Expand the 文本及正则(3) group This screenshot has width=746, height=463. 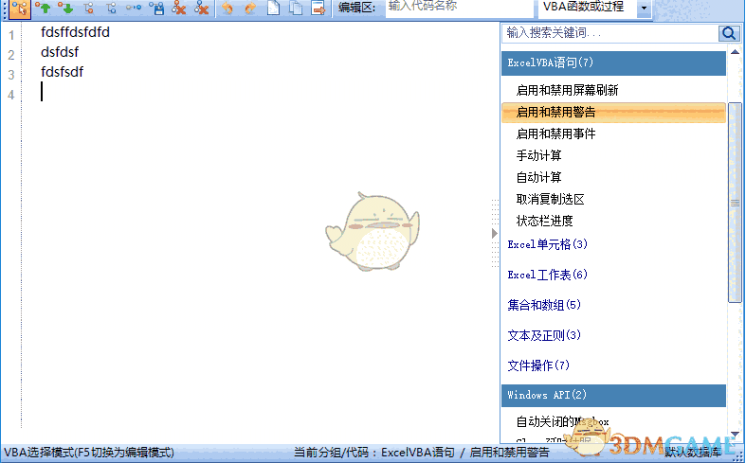(x=544, y=335)
